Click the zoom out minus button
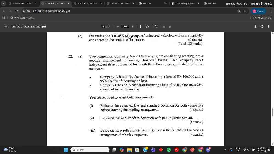 pyautogui.click(x=117, y=27)
